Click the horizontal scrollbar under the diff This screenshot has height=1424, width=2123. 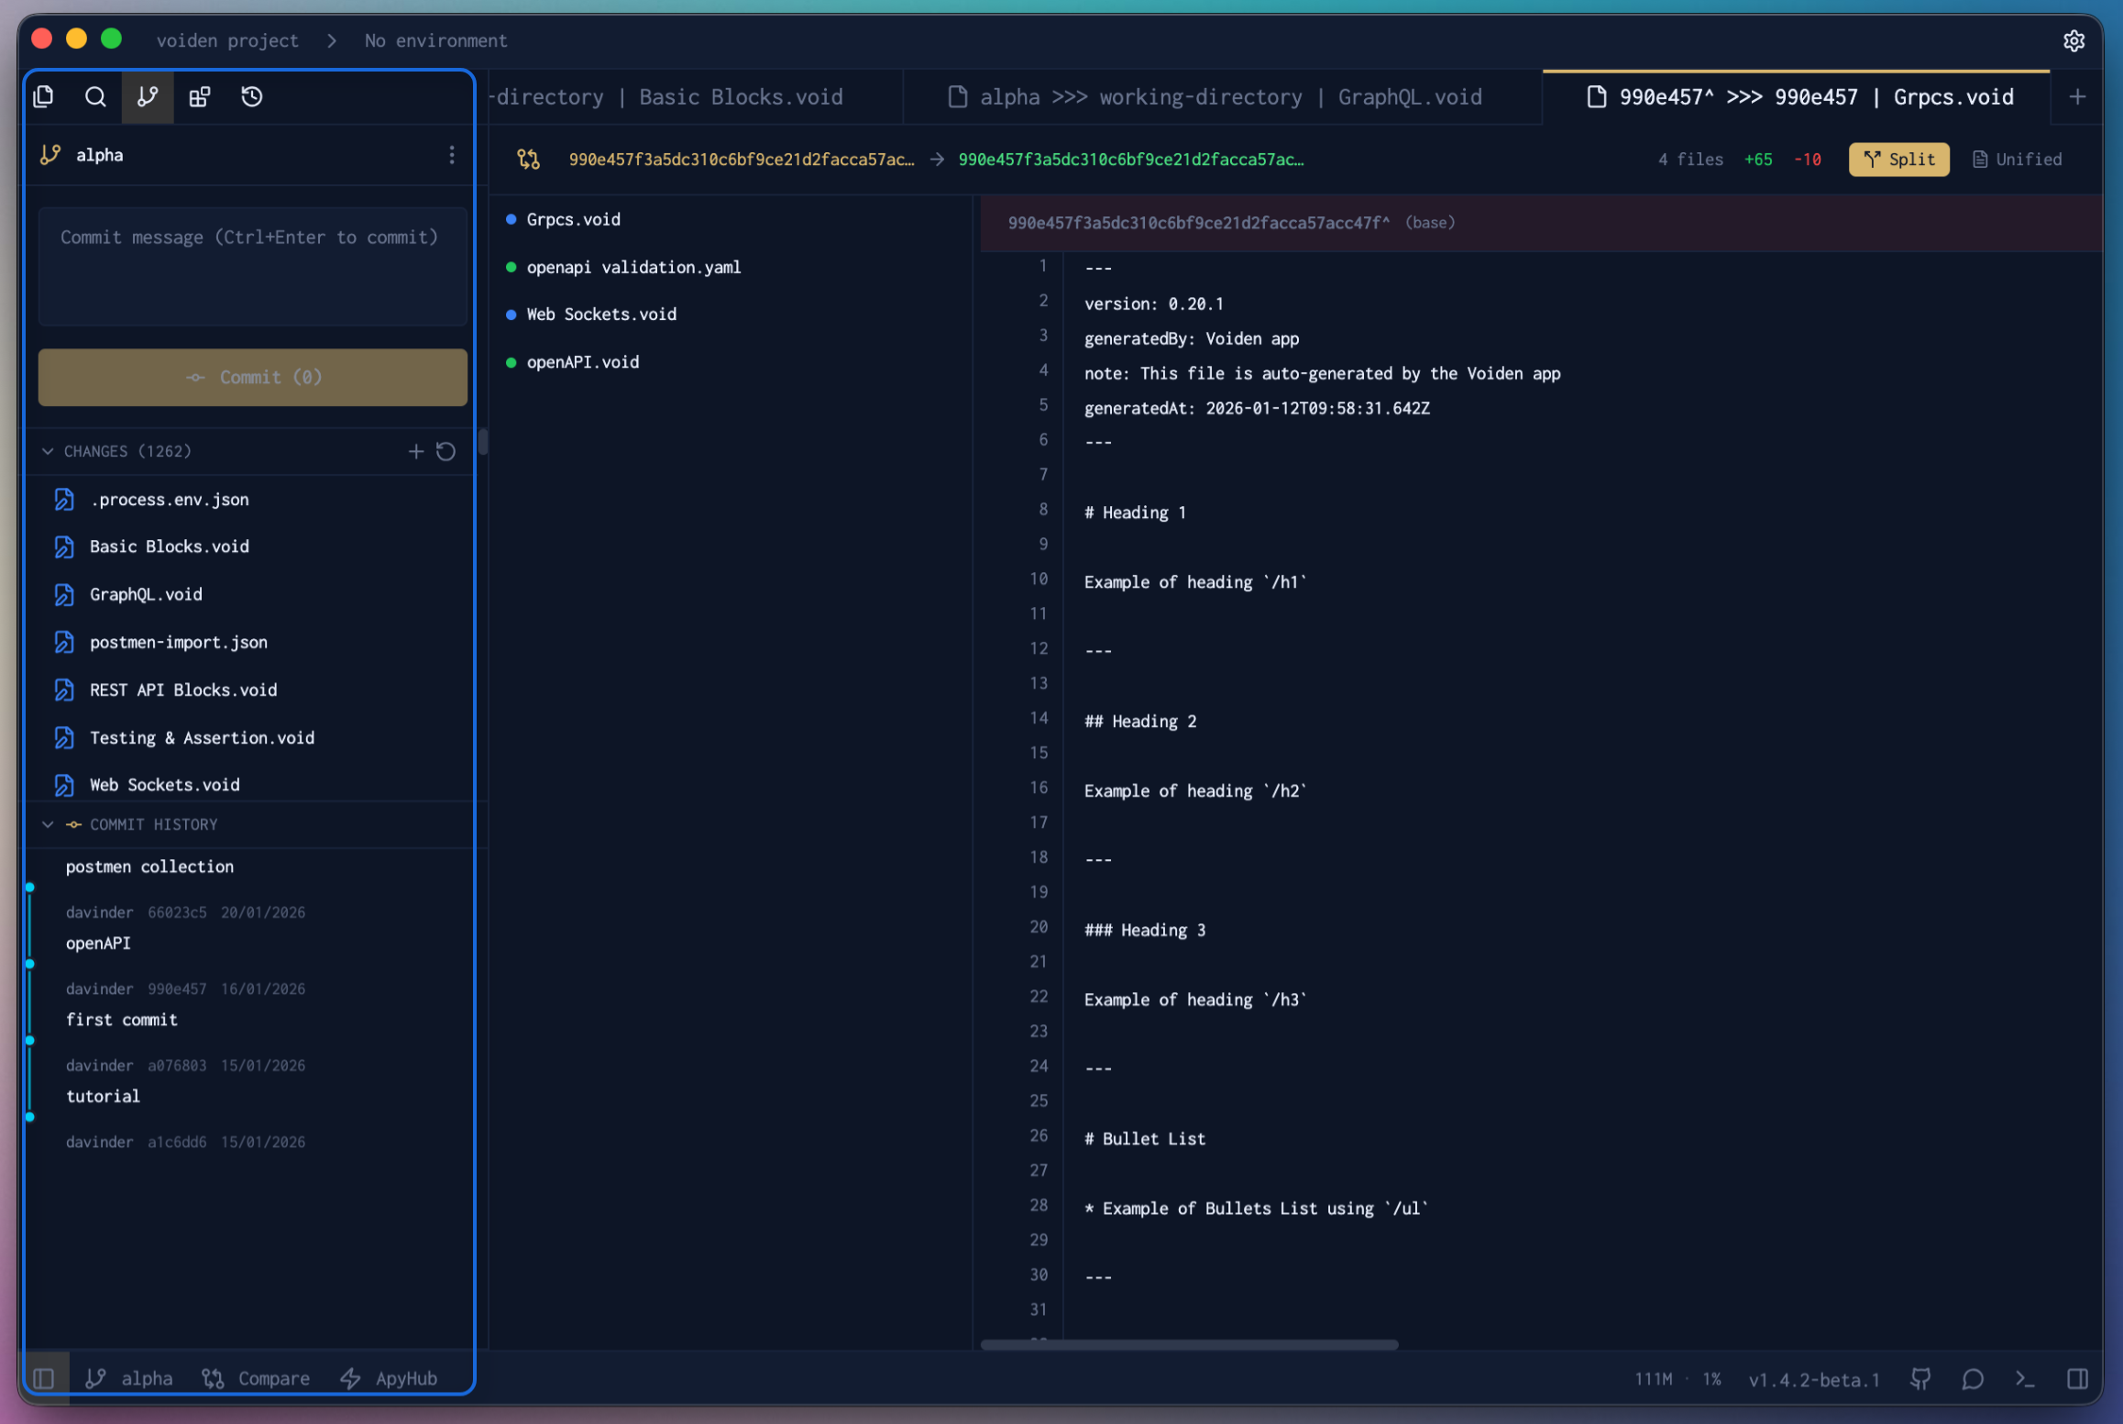click(1189, 1344)
